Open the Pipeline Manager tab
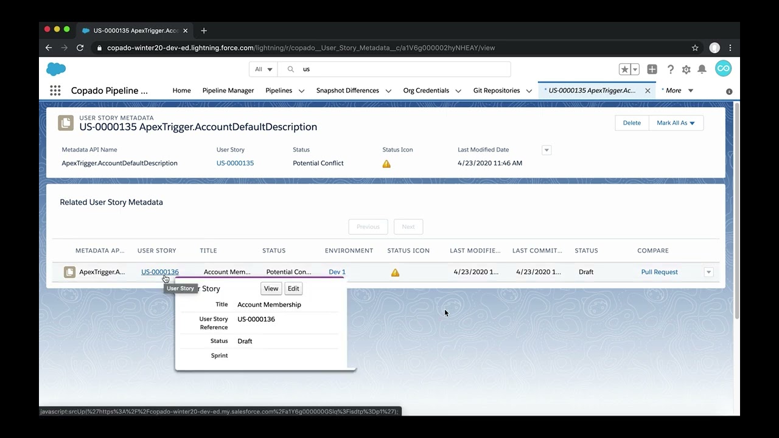The width and height of the screenshot is (779, 438). pyautogui.click(x=228, y=91)
